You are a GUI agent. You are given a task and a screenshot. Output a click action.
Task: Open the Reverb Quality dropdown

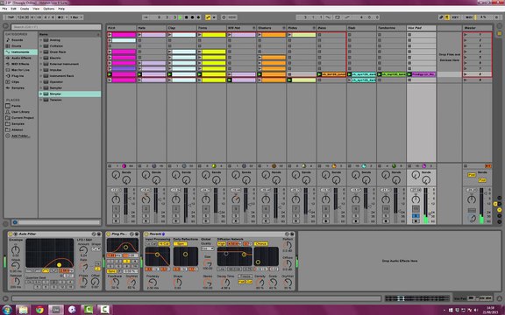pyautogui.click(x=208, y=248)
